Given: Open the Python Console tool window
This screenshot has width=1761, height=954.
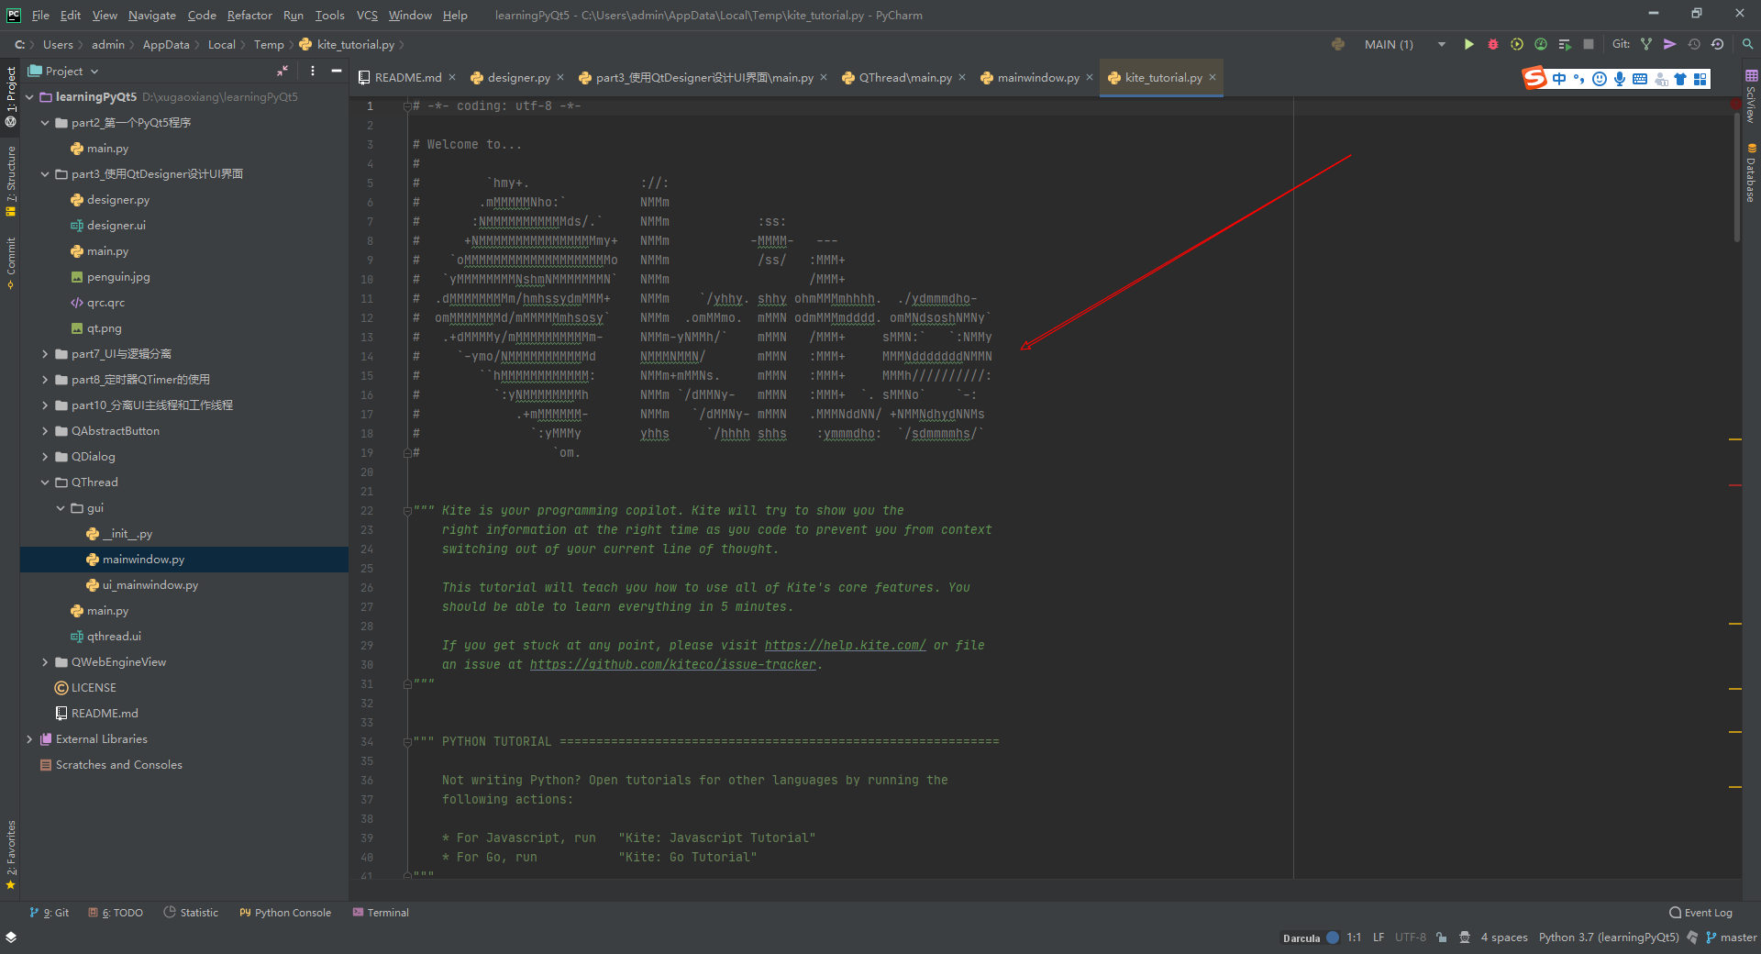Looking at the screenshot, I should (x=285, y=912).
